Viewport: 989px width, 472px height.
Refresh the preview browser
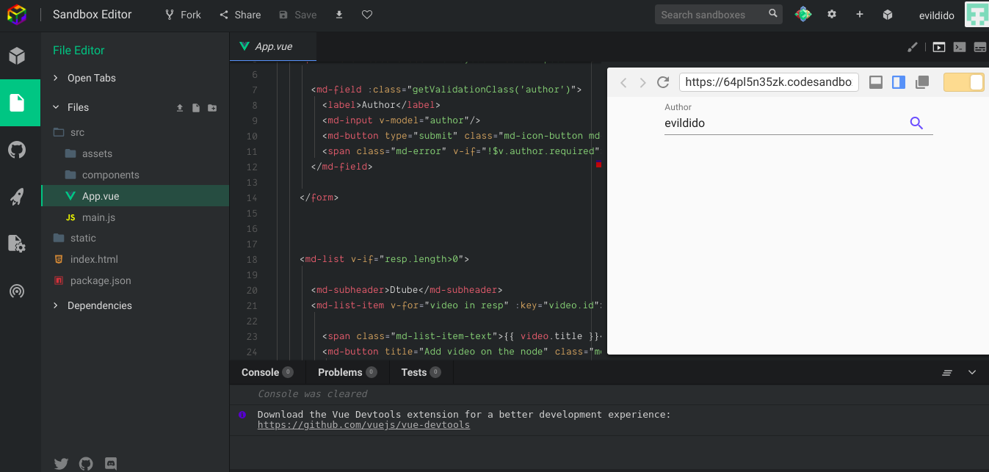663,82
